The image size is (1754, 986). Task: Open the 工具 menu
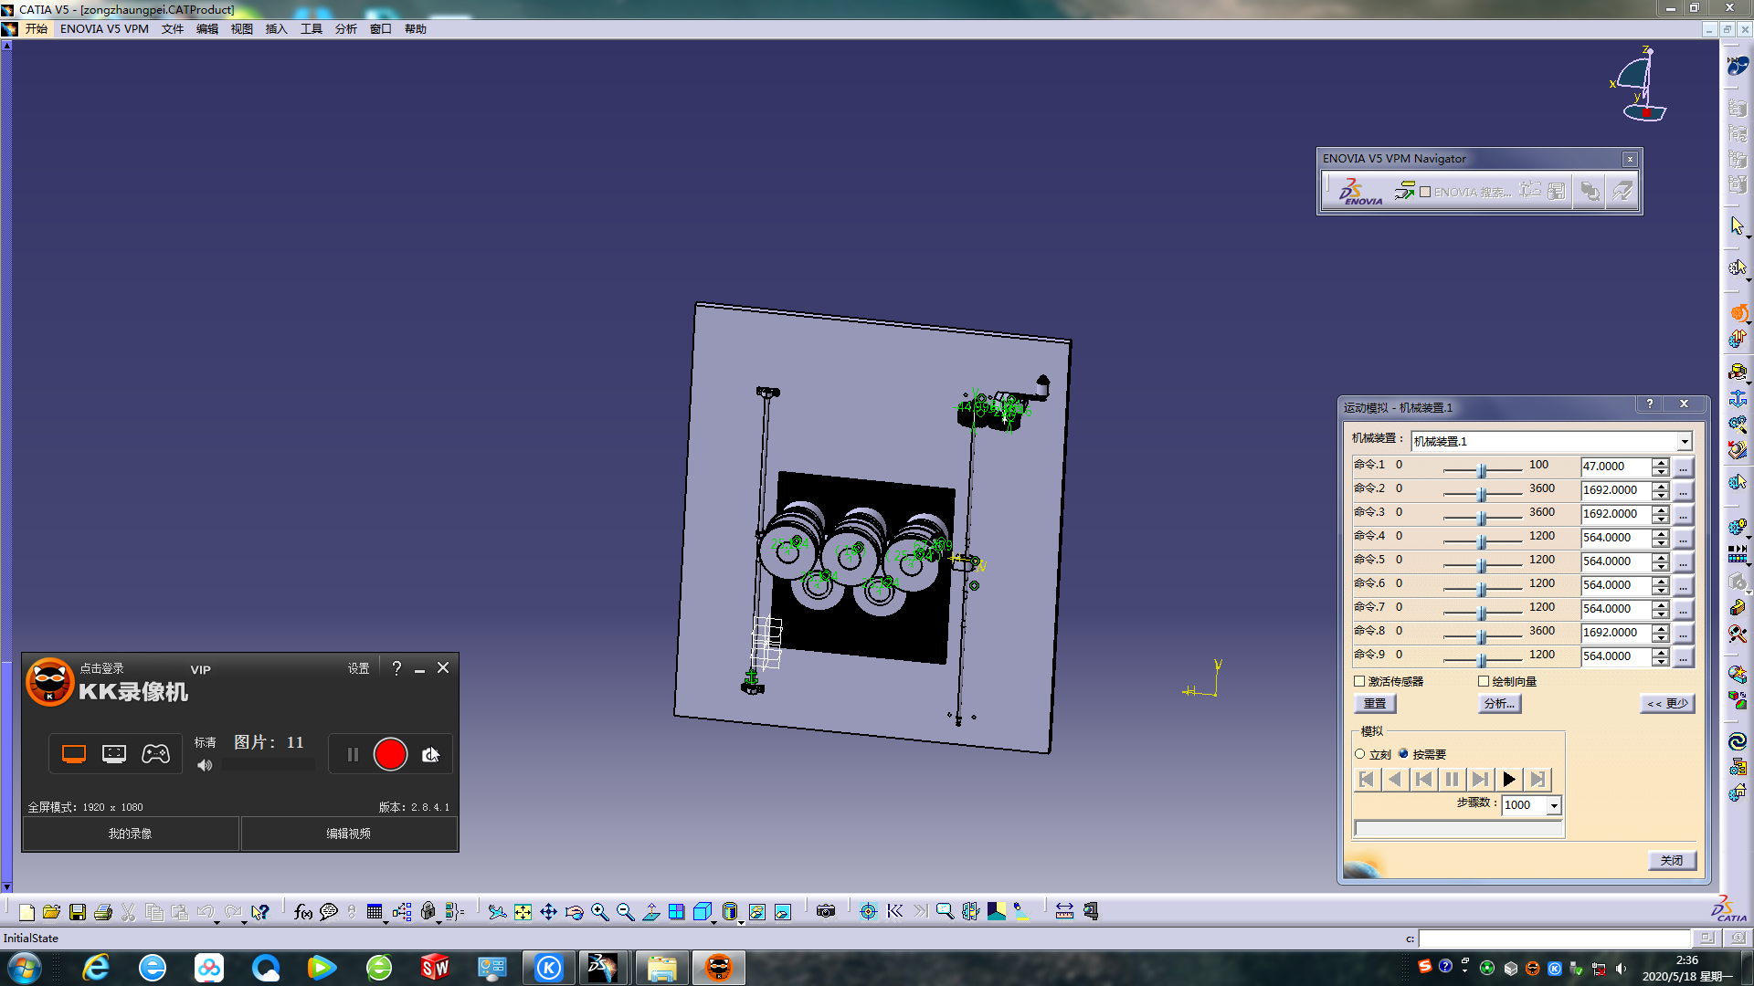(x=311, y=29)
